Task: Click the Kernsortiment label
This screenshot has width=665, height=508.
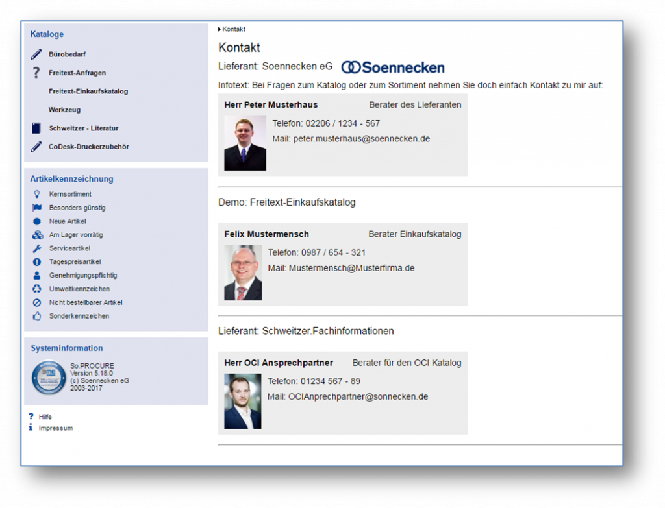Action: pos(70,194)
